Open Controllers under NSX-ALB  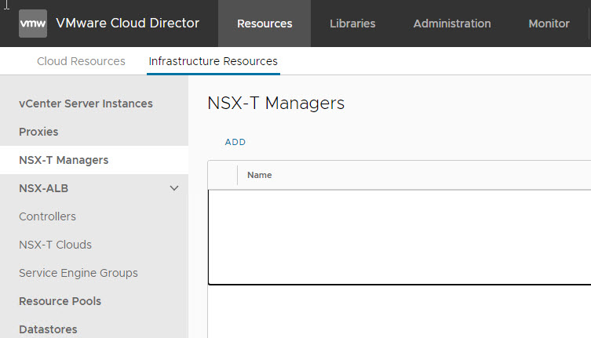47,216
